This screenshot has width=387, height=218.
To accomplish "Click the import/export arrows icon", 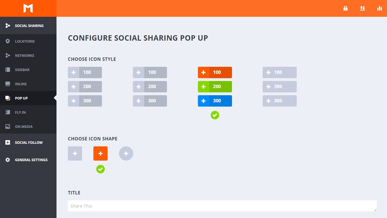I will click(x=362, y=8).
